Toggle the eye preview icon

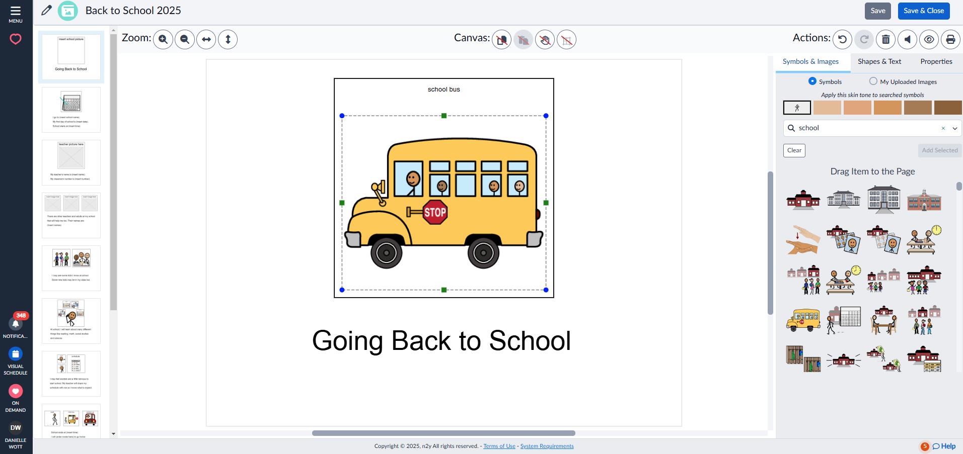pos(929,39)
